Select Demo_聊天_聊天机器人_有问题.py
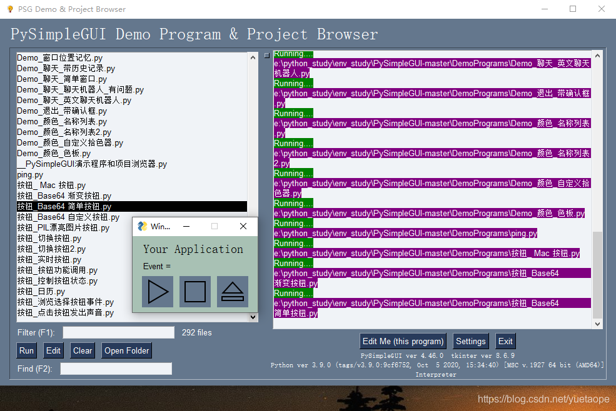616x411 pixels. (132, 89)
